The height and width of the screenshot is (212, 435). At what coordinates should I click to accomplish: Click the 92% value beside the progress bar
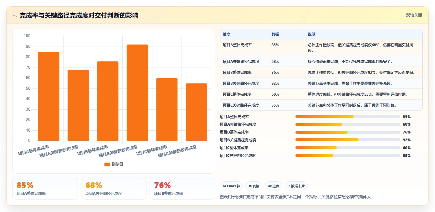pos(407,140)
